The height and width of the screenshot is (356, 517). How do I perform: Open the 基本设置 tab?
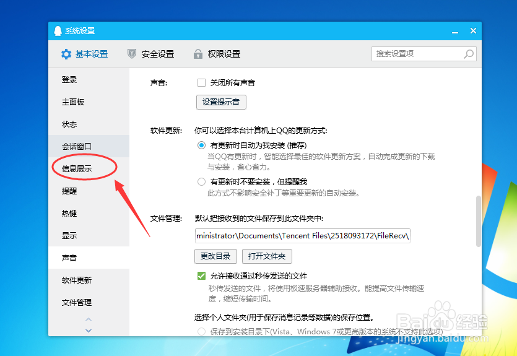pyautogui.click(x=85, y=54)
